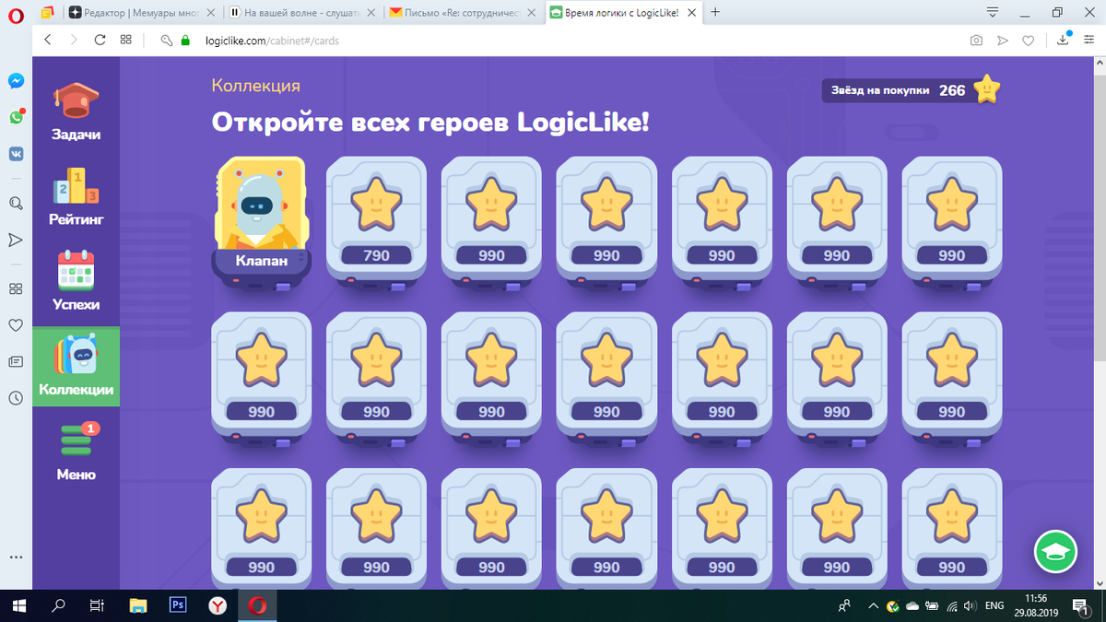Switch to the Редактор | Мемуары tab

coord(142,13)
